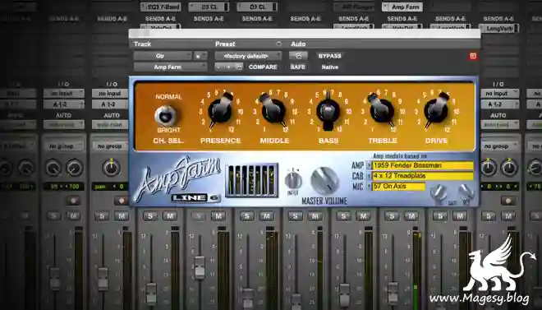The width and height of the screenshot is (542, 310).
Task: Click the Master Volume knob
Action: 324,181
